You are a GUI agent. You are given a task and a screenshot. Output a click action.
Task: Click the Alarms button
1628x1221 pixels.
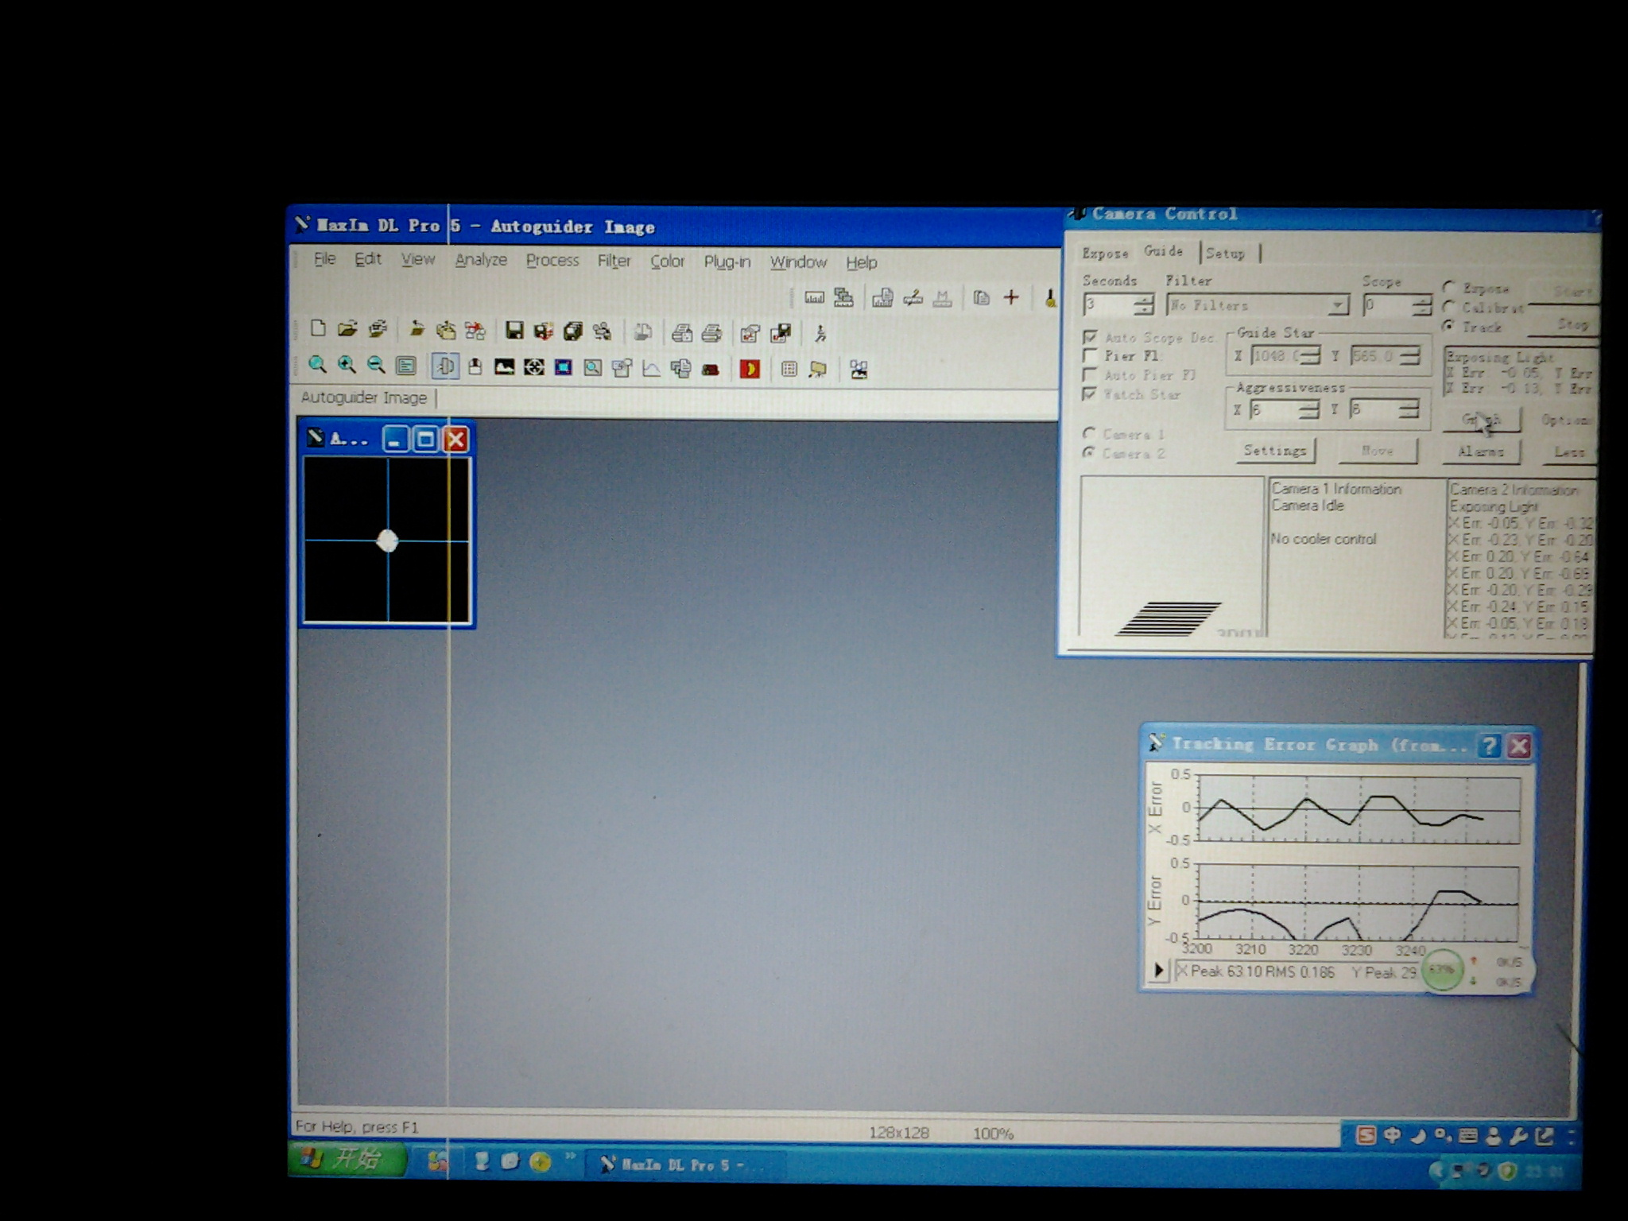[x=1481, y=452]
